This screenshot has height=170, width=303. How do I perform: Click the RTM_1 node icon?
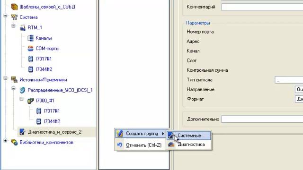(23, 28)
